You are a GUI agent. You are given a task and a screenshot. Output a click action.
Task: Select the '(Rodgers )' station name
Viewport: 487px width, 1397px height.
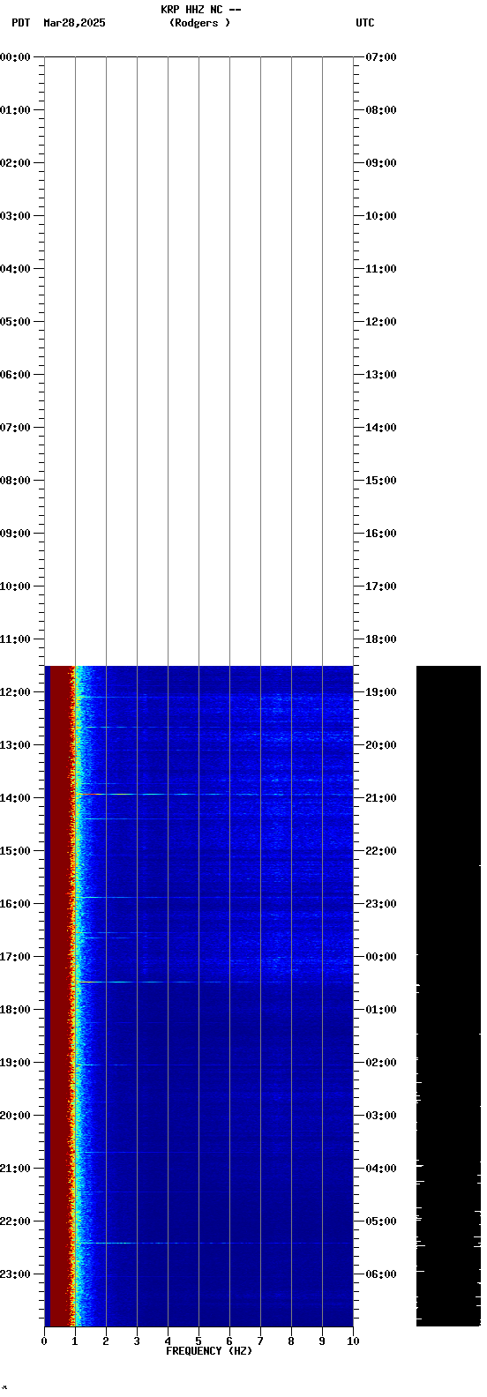click(x=200, y=23)
